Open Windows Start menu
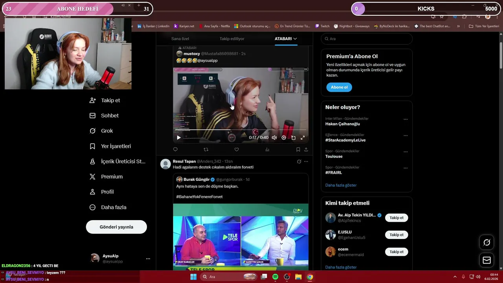 click(x=193, y=277)
